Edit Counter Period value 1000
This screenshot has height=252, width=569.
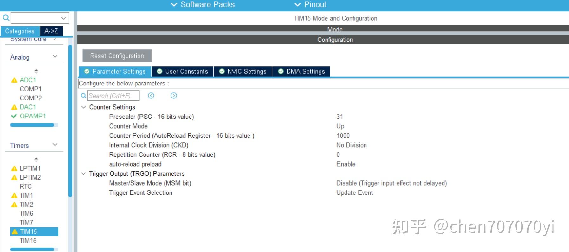tap(343, 135)
